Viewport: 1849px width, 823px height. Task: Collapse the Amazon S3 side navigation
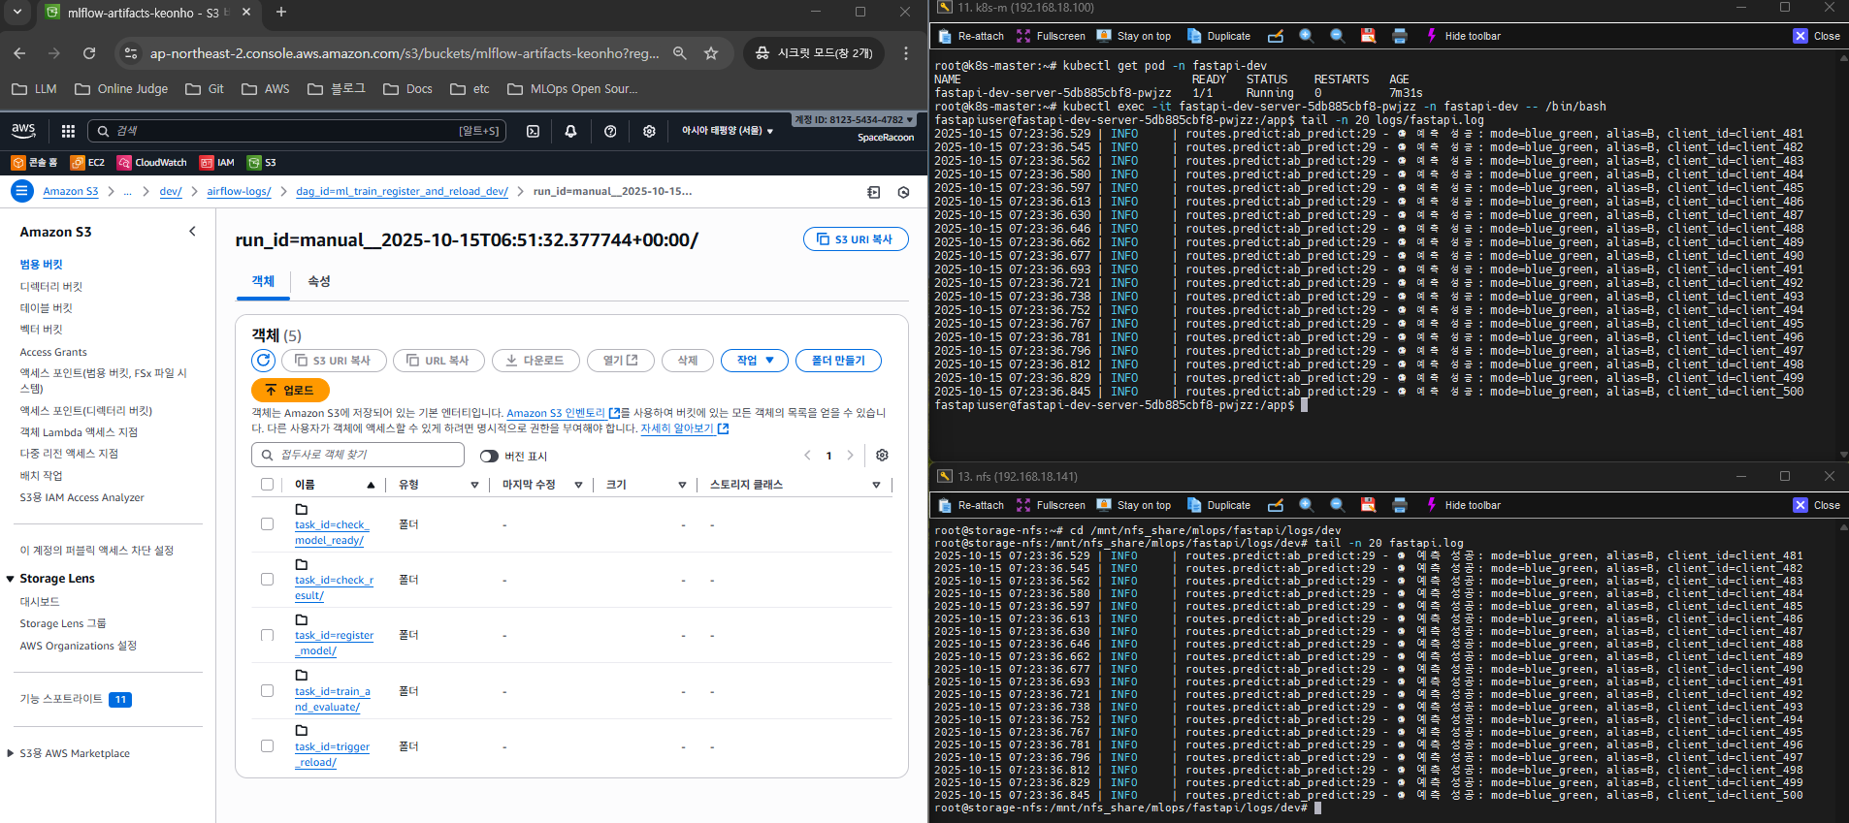point(192,232)
